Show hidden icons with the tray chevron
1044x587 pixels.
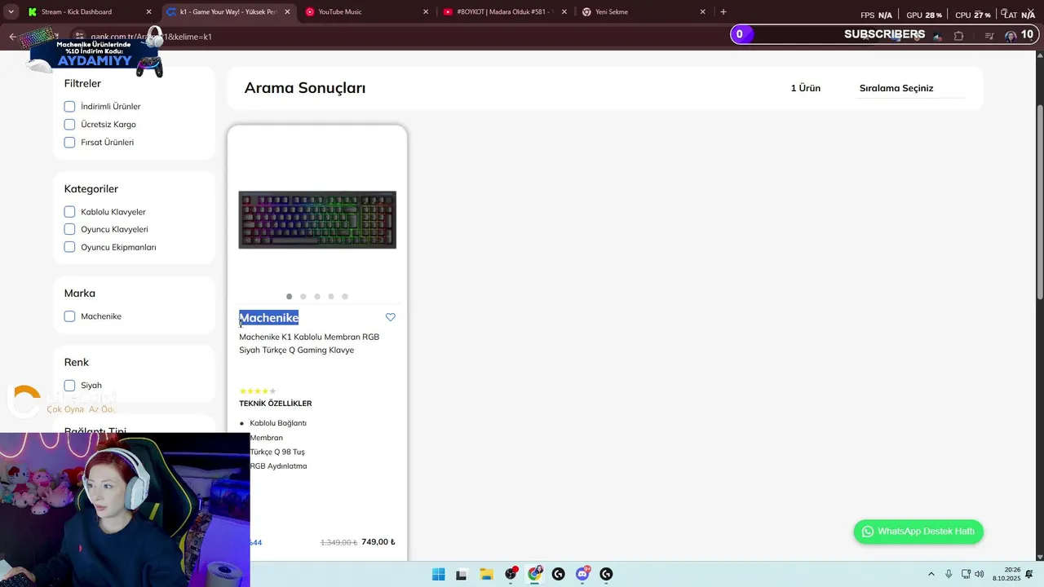931,574
